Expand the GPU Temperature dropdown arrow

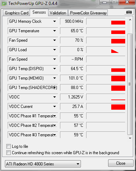(54, 31)
